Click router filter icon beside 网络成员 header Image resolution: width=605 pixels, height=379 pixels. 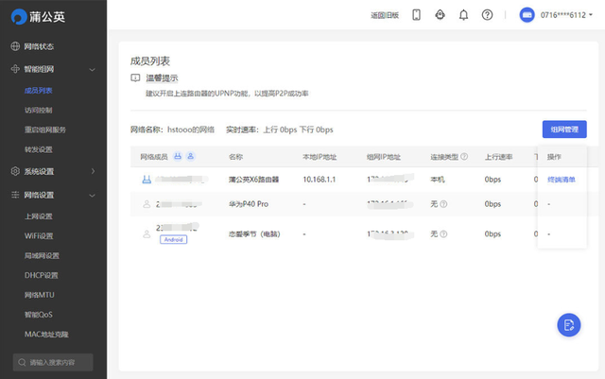click(x=177, y=157)
